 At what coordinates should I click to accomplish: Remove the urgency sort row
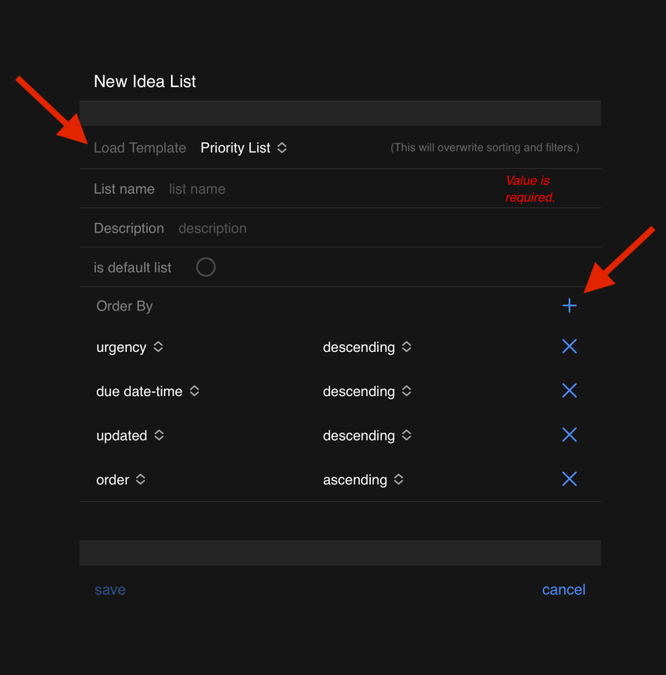[x=569, y=346]
